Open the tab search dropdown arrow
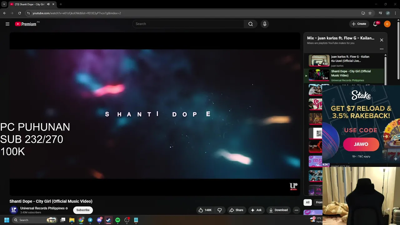The image size is (400, 225). tap(4, 4)
